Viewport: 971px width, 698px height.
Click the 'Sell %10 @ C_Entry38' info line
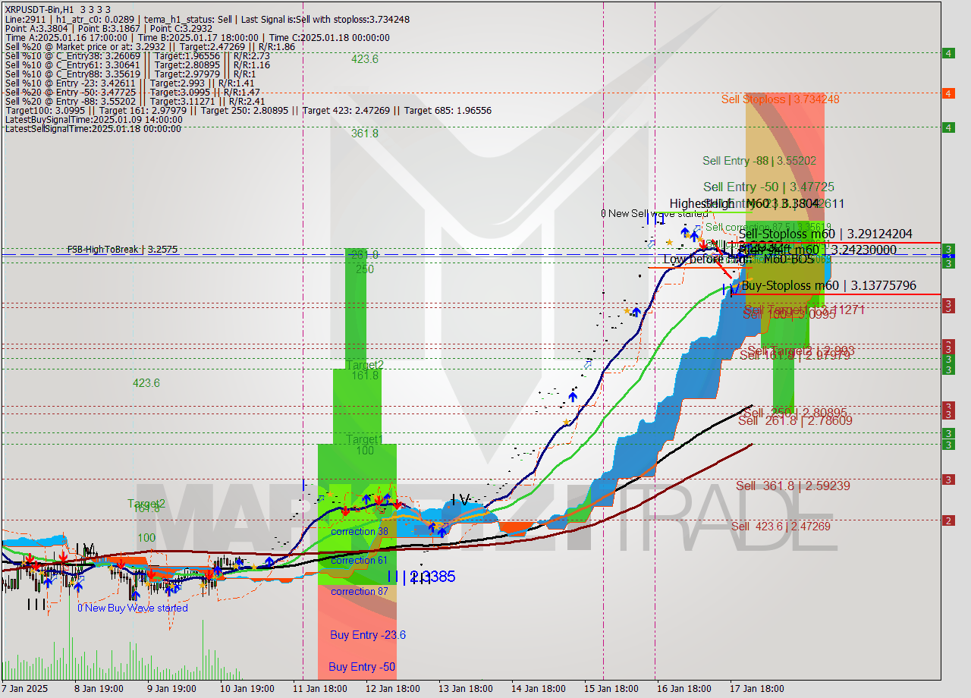tap(137, 55)
